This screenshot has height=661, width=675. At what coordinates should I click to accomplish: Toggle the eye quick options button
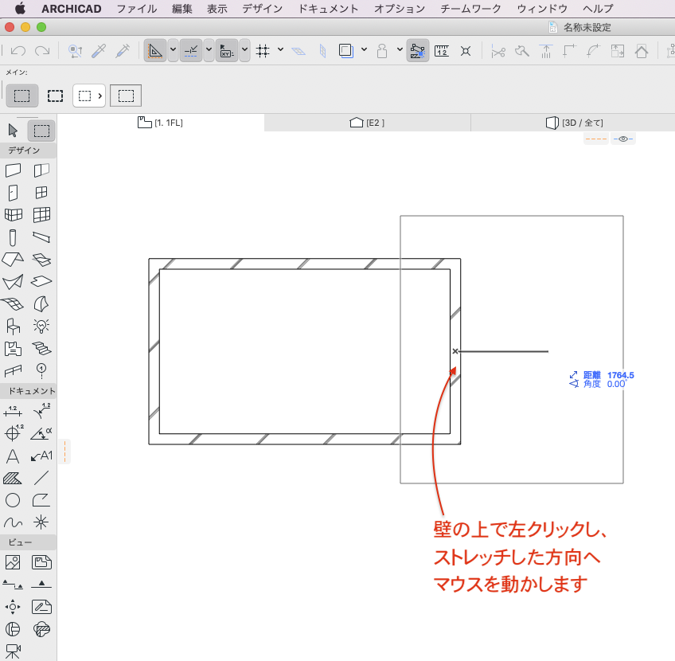(623, 139)
